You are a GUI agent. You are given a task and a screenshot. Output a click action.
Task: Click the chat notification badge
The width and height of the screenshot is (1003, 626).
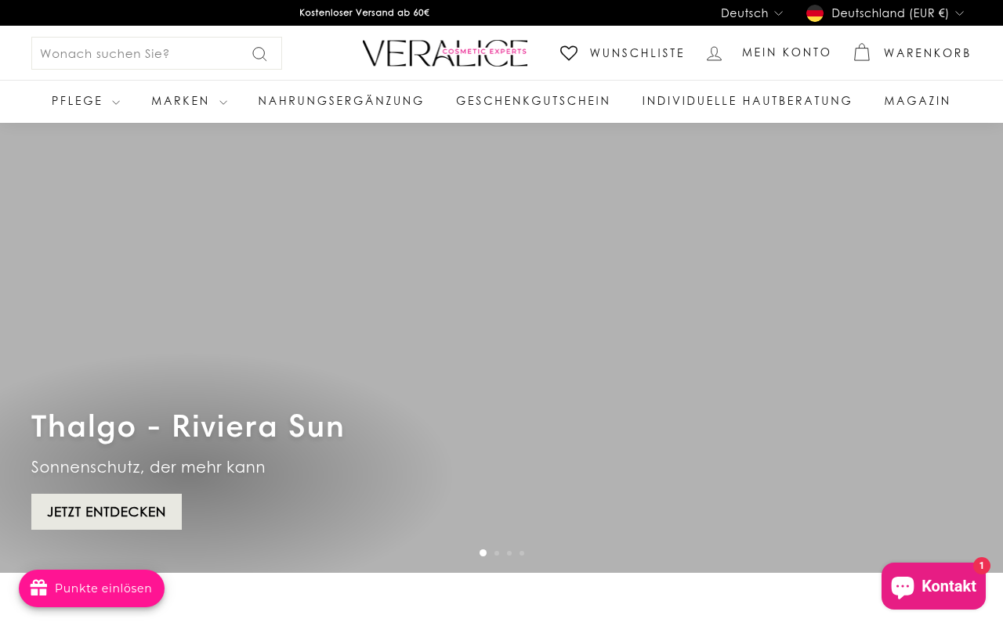pyautogui.click(x=982, y=566)
